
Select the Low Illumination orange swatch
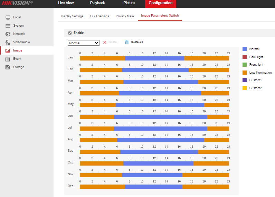point(245,73)
